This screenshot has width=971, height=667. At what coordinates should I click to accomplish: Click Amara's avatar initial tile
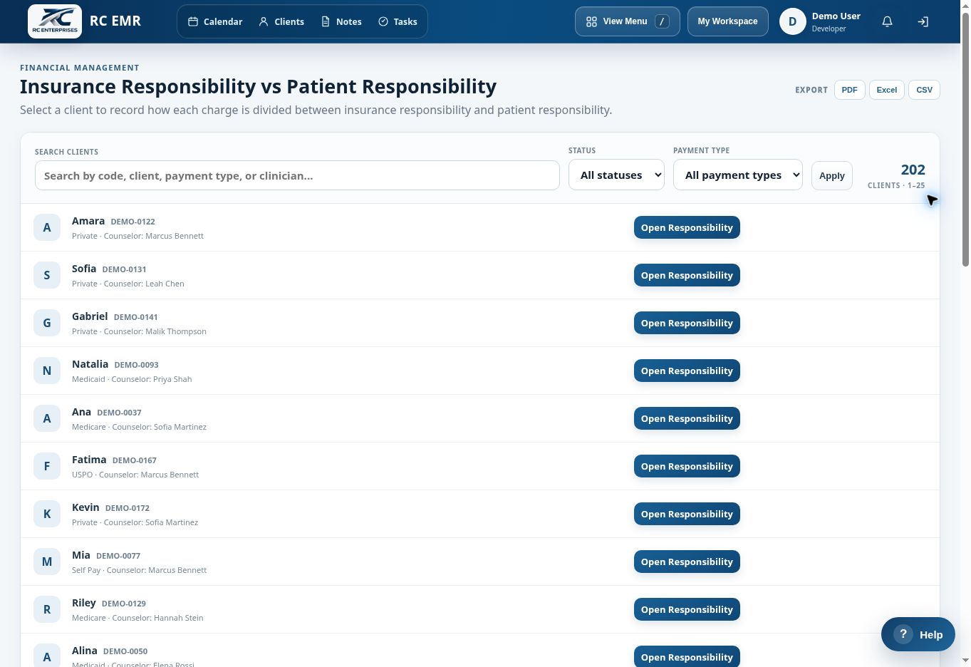47,227
